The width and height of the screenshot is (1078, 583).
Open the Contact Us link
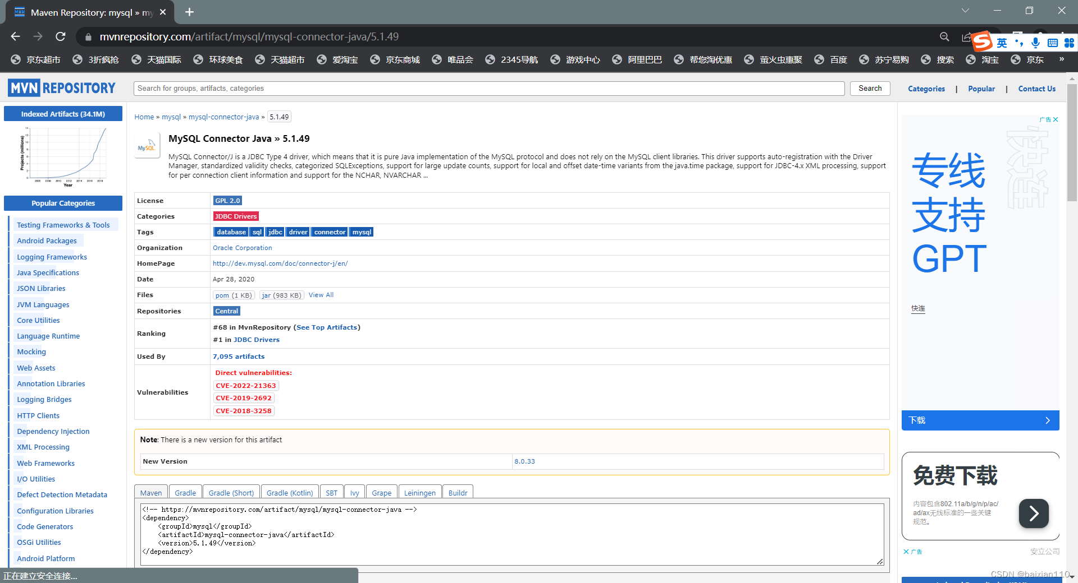tap(1037, 89)
